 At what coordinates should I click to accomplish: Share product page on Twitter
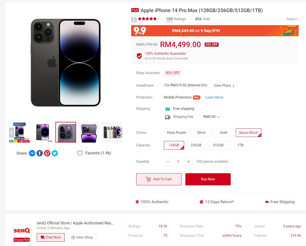(x=55, y=153)
